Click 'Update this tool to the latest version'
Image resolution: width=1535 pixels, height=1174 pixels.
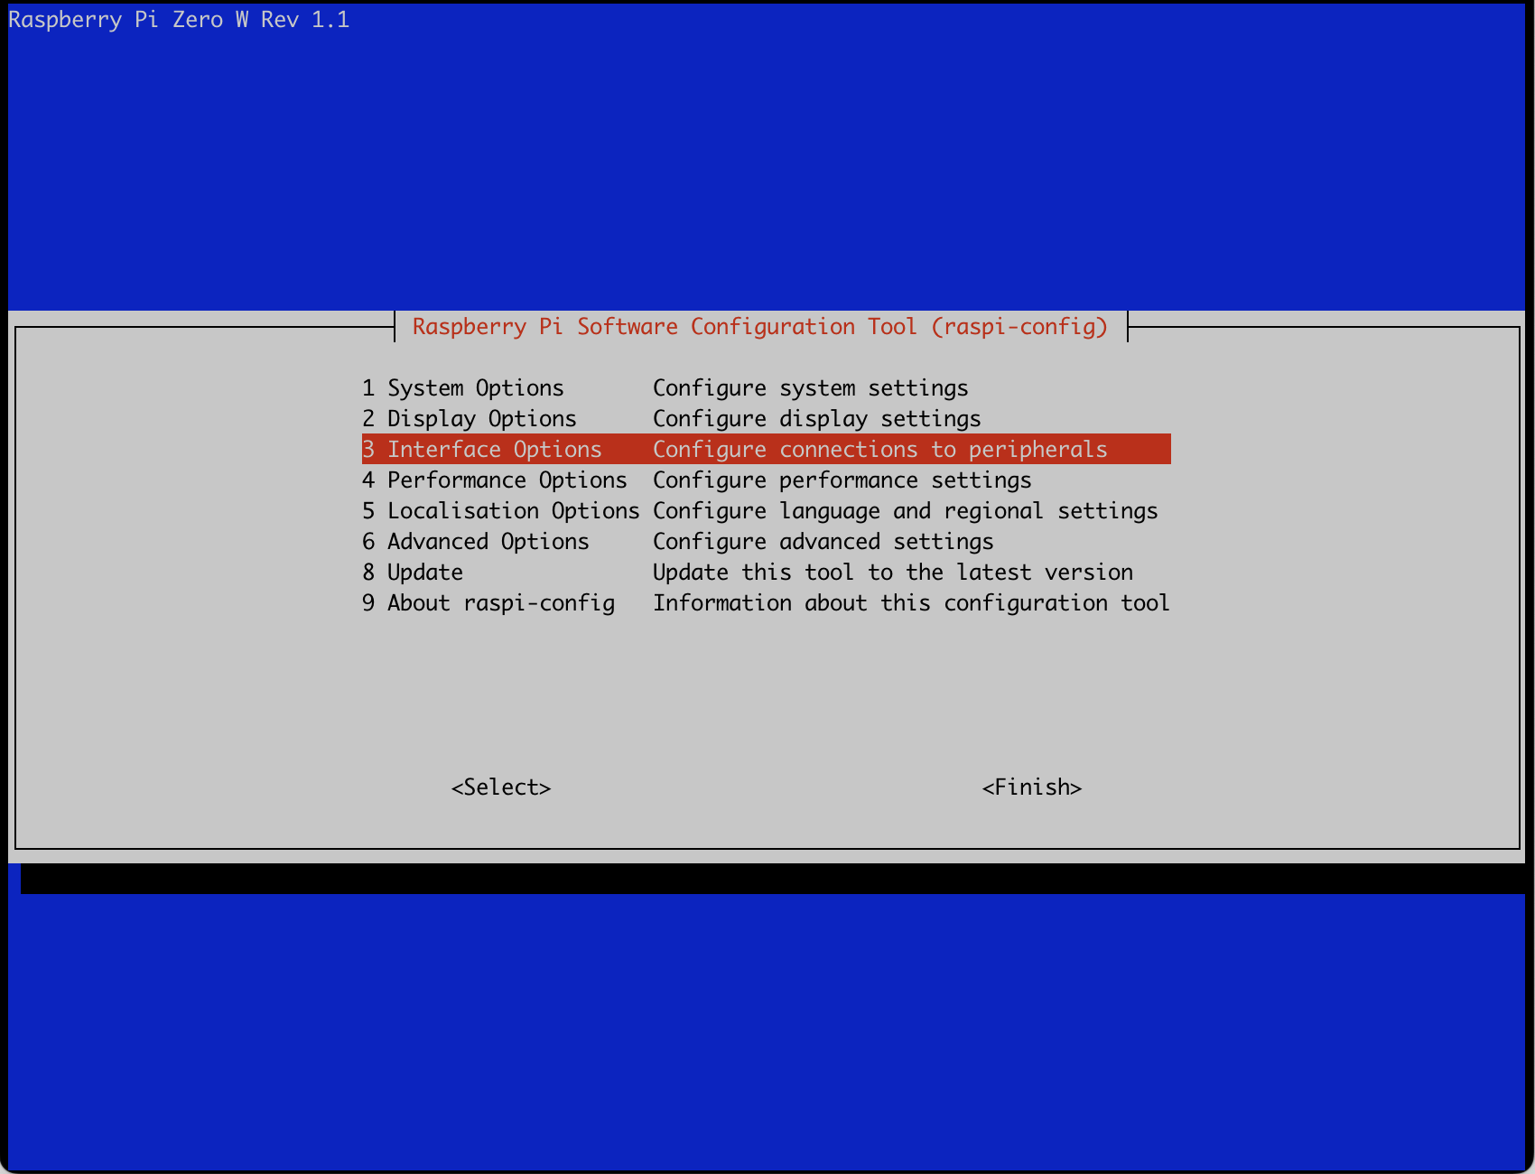[x=893, y=573]
